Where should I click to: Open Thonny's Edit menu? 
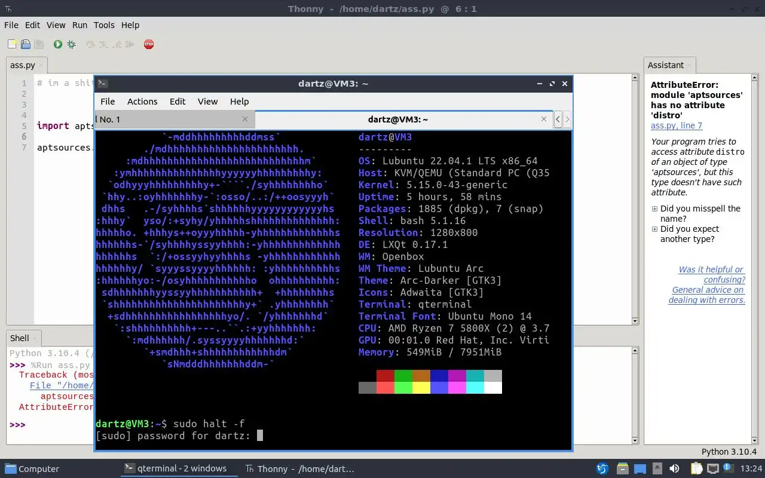[32, 25]
